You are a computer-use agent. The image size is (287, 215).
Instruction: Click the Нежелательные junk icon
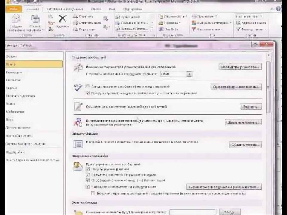[x=51, y=29]
